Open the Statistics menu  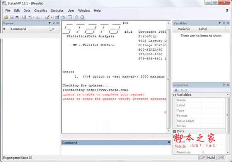tap(57, 10)
